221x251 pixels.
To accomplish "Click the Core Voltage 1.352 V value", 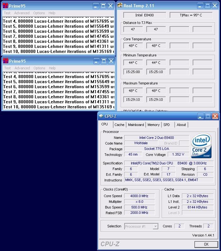I will [178, 155].
